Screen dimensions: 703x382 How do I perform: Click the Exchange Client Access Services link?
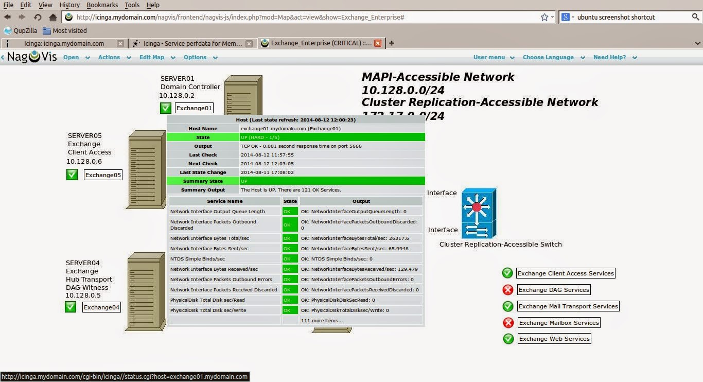(566, 273)
